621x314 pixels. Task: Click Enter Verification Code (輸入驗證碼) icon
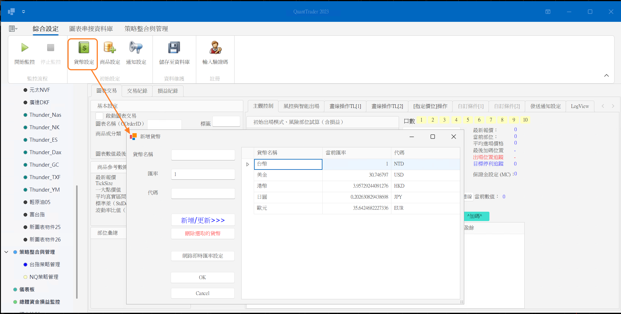pos(215,48)
